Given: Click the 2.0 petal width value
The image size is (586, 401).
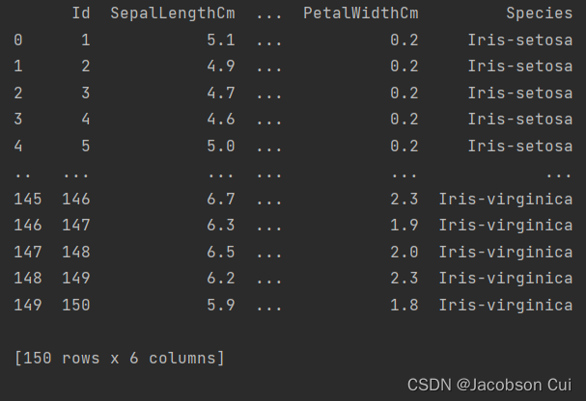Looking at the screenshot, I should (404, 253).
